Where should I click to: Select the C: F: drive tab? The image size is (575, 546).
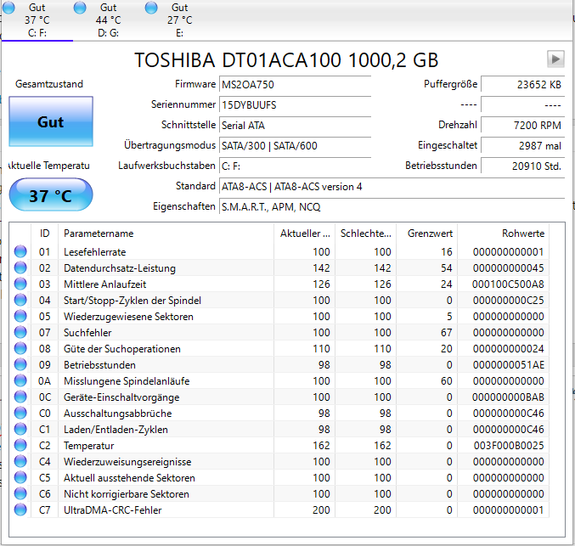[x=37, y=20]
